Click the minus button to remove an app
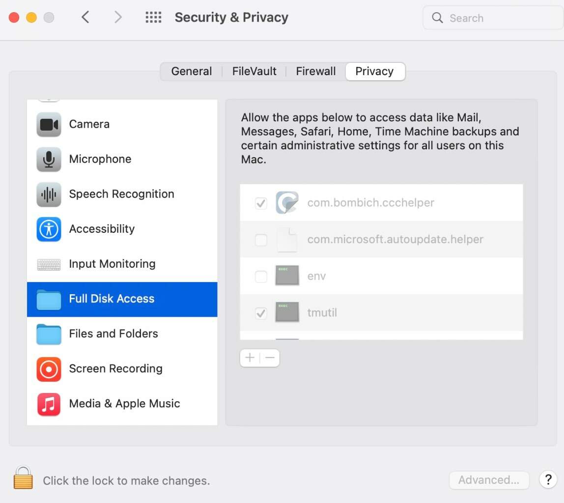 point(270,358)
